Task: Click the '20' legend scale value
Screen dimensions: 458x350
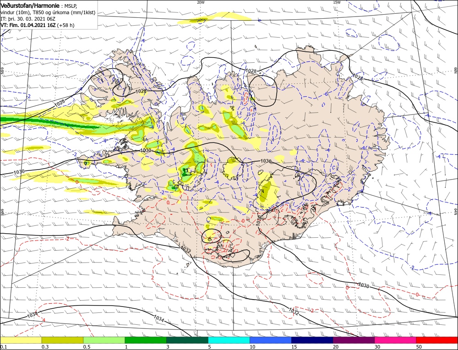Action: [x=336, y=347]
